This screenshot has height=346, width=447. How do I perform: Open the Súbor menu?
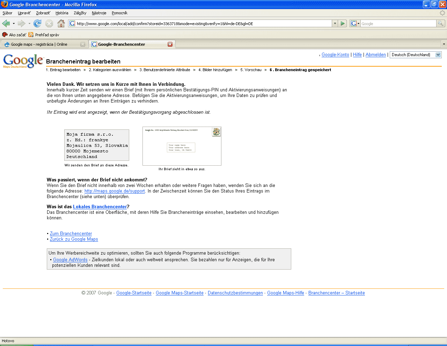pos(7,13)
